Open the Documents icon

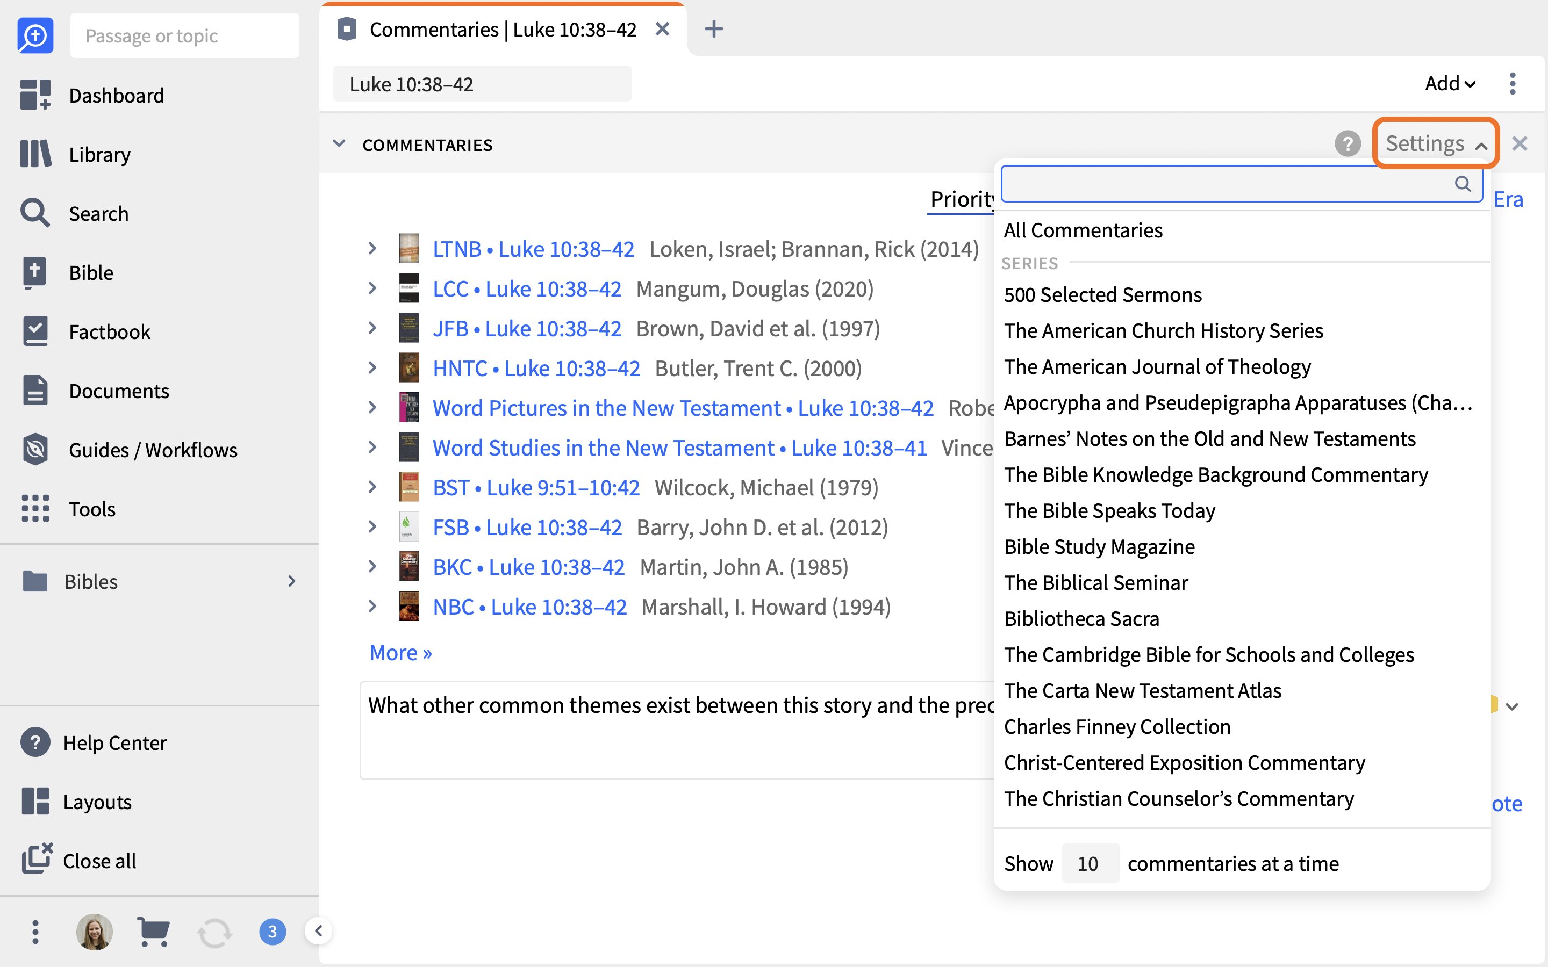click(35, 390)
